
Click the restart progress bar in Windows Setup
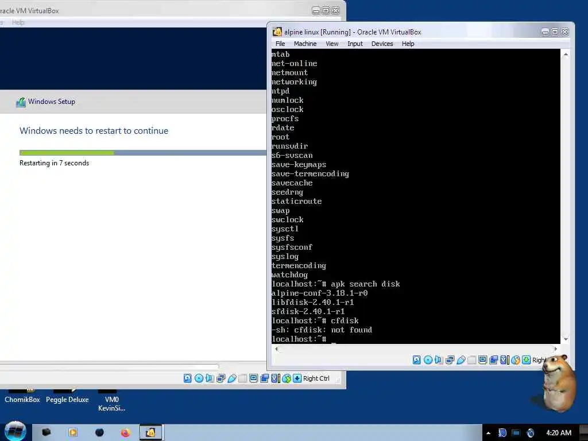pos(143,153)
